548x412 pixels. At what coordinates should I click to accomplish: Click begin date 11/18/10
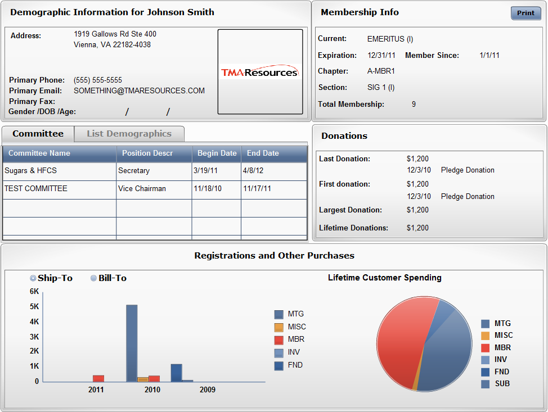tap(208, 188)
